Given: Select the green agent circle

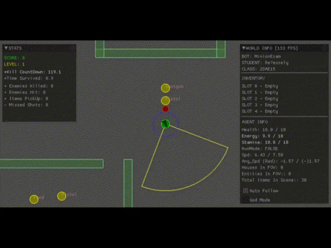Looking at the screenshot, I should point(165,124).
